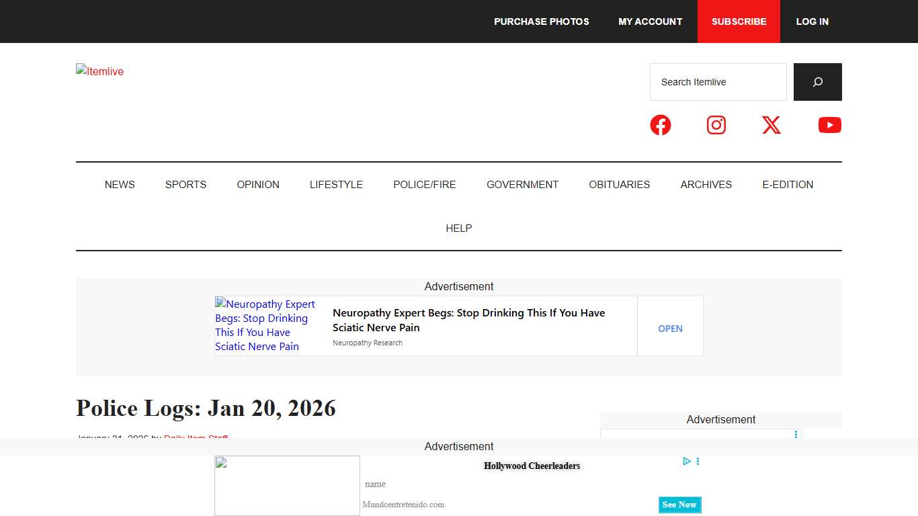Click the Itemlive logo image
918x516 pixels.
click(x=99, y=71)
